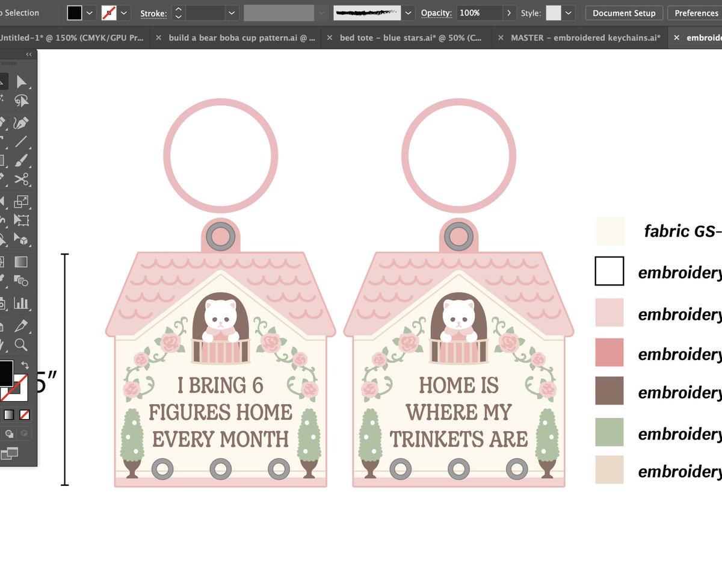Select the Blend tool
The height and width of the screenshot is (566, 722).
pos(22,281)
